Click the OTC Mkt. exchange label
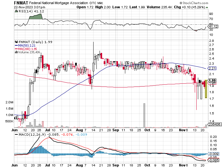The height and width of the screenshot is (168, 222). pyautogui.click(x=96, y=3)
